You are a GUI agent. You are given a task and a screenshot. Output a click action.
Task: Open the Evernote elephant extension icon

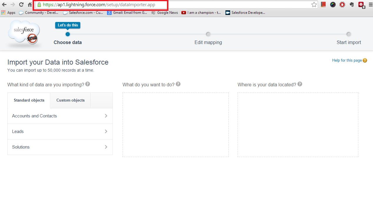tap(352, 4)
